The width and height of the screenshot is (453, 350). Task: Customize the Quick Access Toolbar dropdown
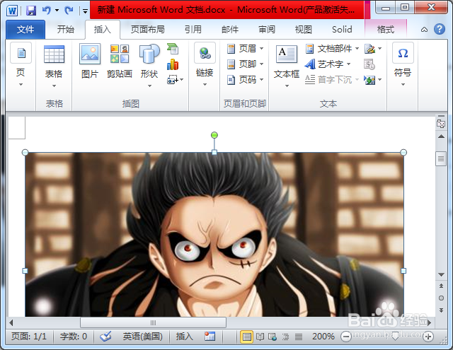tap(85, 11)
